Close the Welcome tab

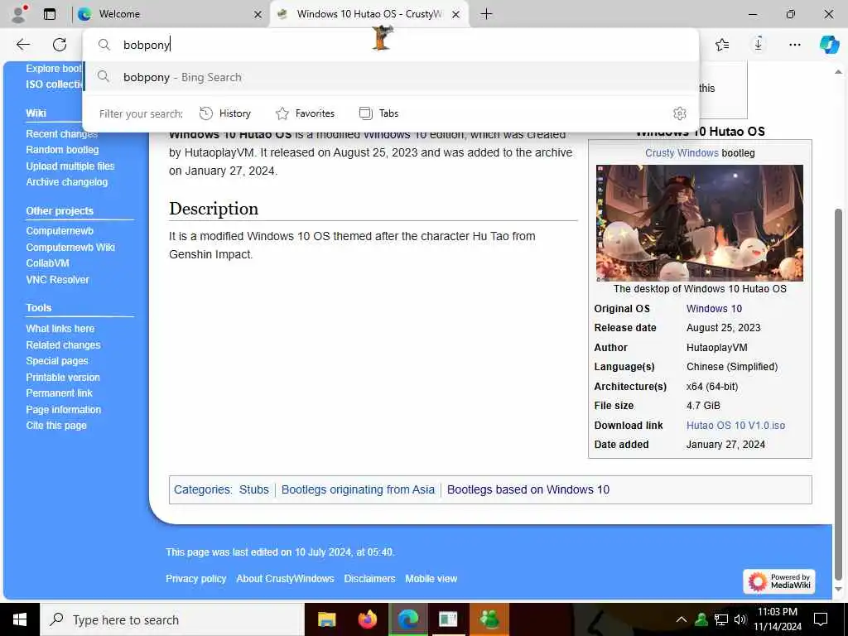pyautogui.click(x=258, y=15)
